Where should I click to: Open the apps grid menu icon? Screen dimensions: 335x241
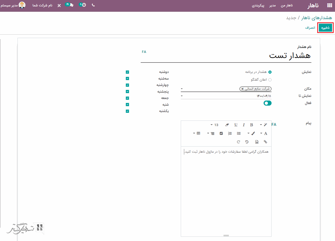tap(330, 5)
